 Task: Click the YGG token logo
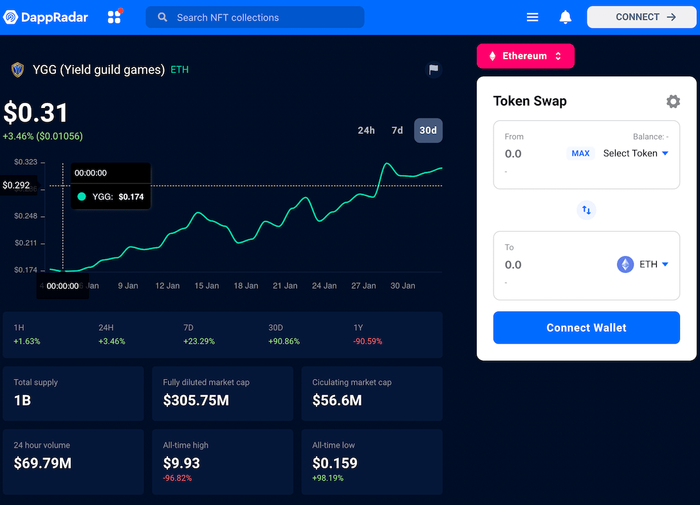[x=18, y=69]
